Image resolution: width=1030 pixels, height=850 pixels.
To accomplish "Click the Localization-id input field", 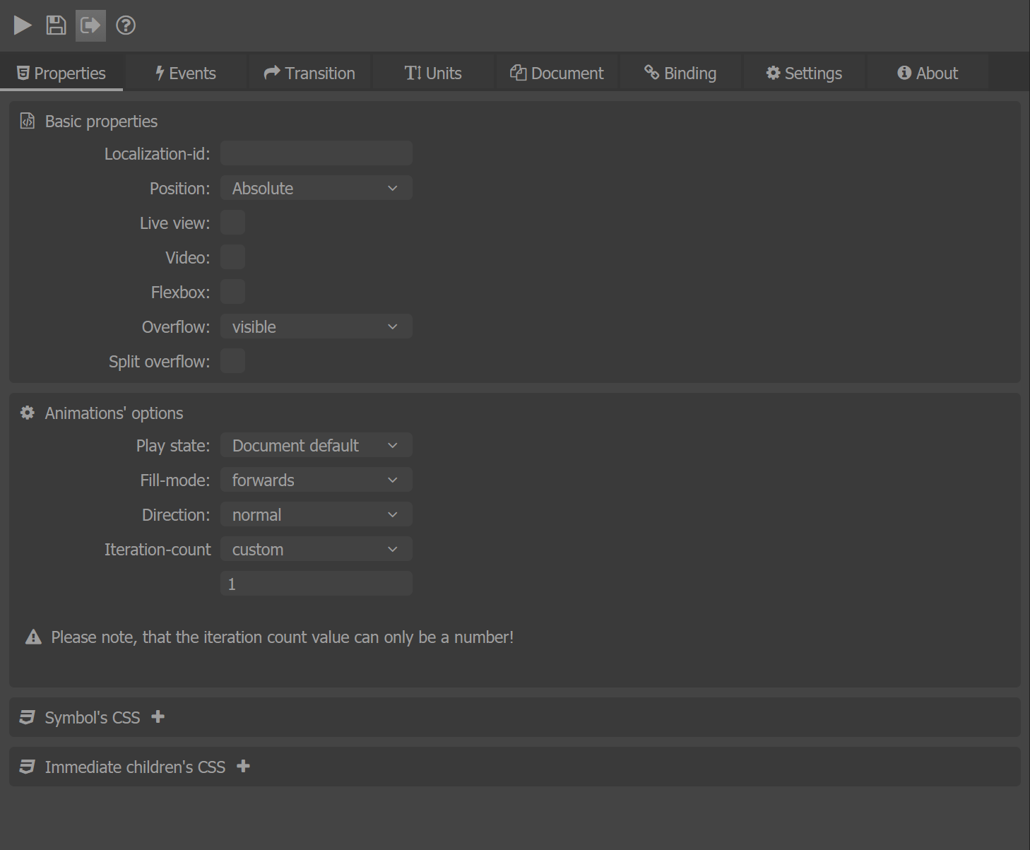I will click(x=316, y=153).
